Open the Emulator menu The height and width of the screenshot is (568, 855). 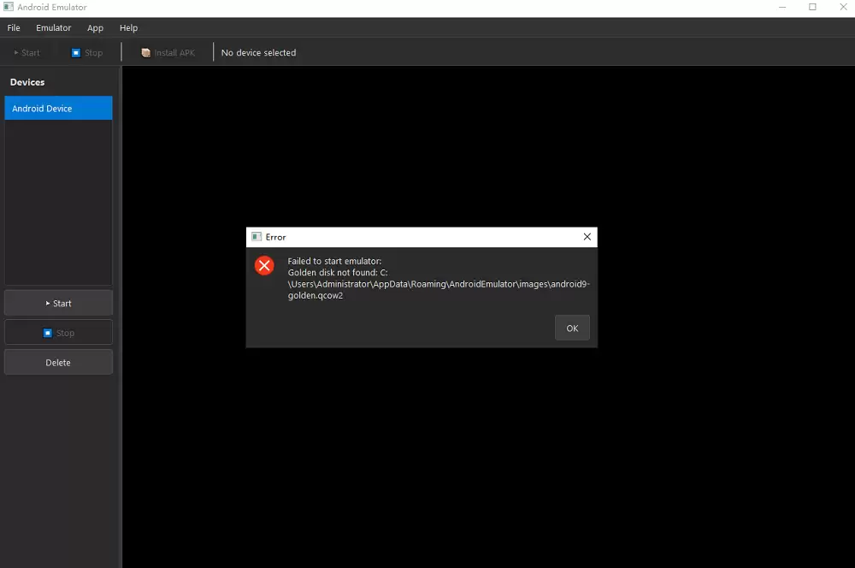click(53, 28)
